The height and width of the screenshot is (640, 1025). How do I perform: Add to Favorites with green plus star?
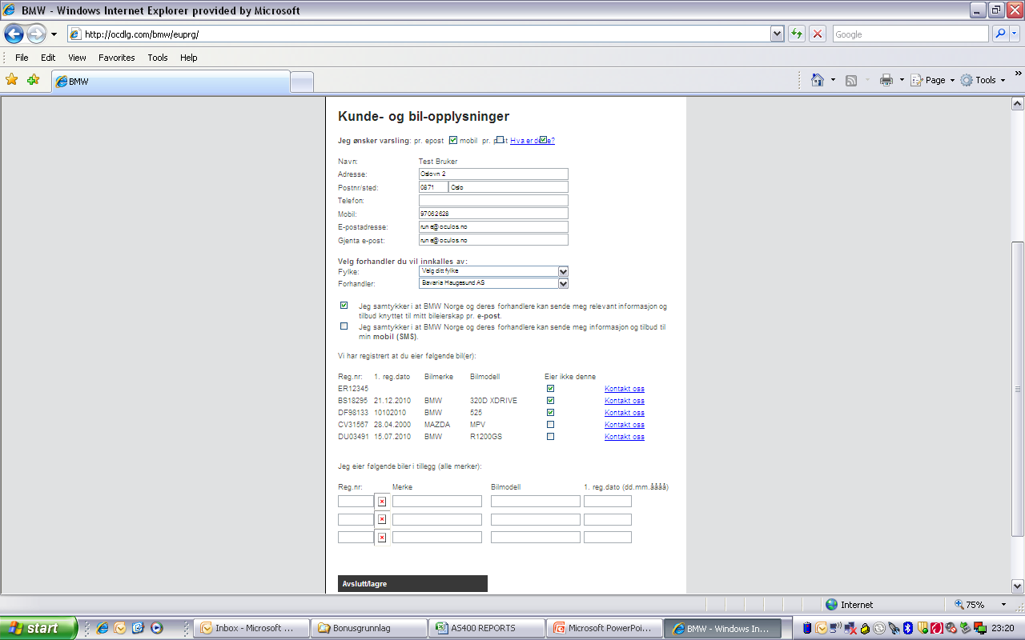coord(33,79)
